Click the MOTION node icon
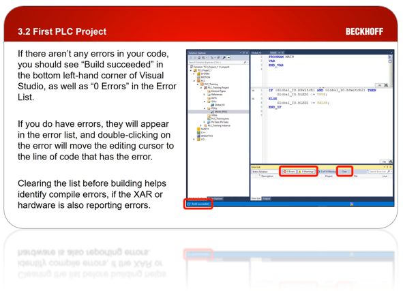Screen dimensions: 403x291 pos(198,77)
